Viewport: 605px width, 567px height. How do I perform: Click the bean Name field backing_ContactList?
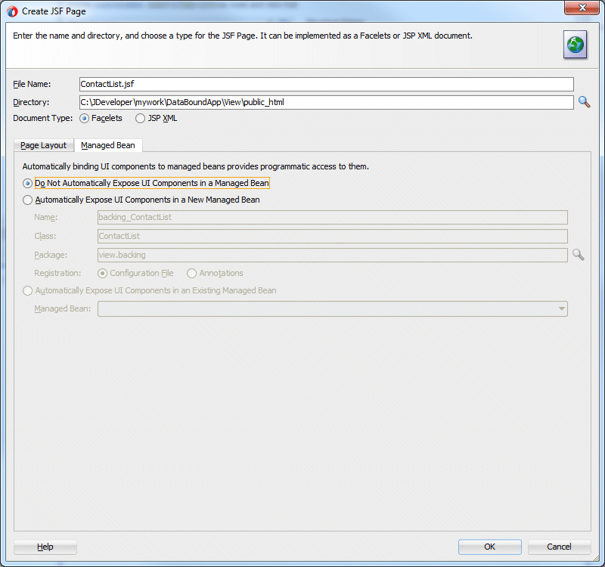coord(333,217)
